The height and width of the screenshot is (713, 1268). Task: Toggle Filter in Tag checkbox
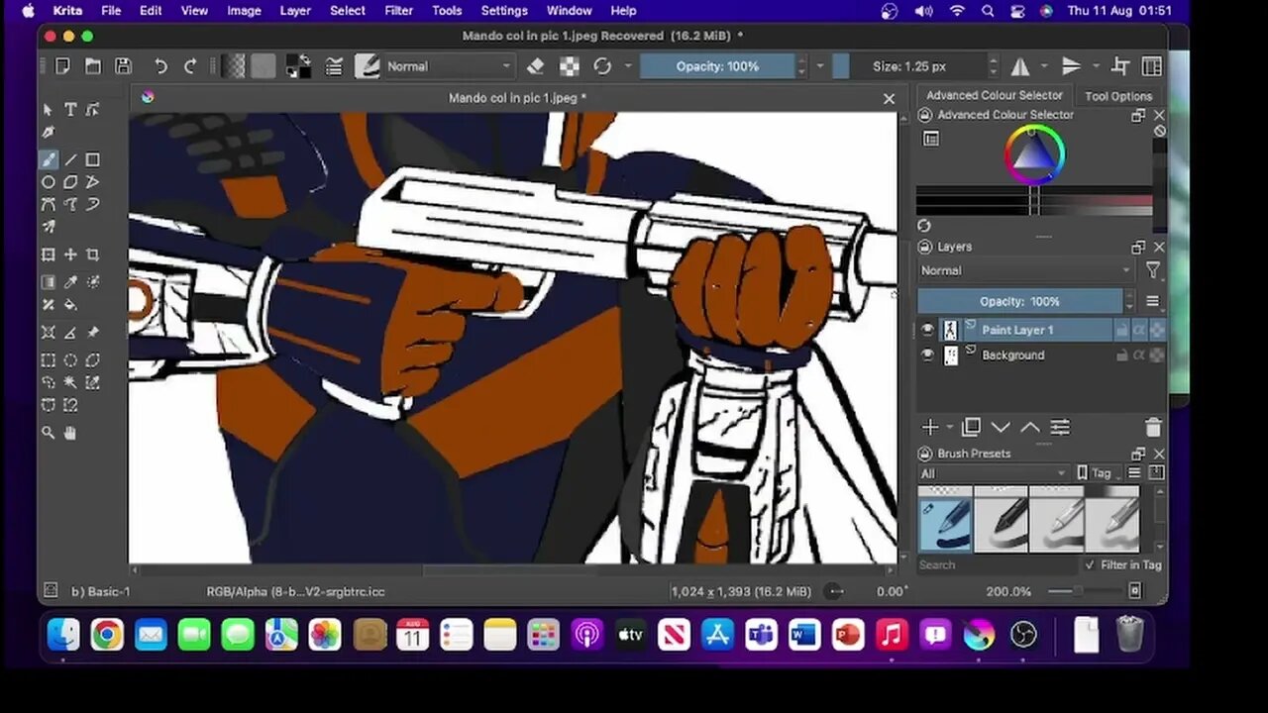pyautogui.click(x=1090, y=564)
